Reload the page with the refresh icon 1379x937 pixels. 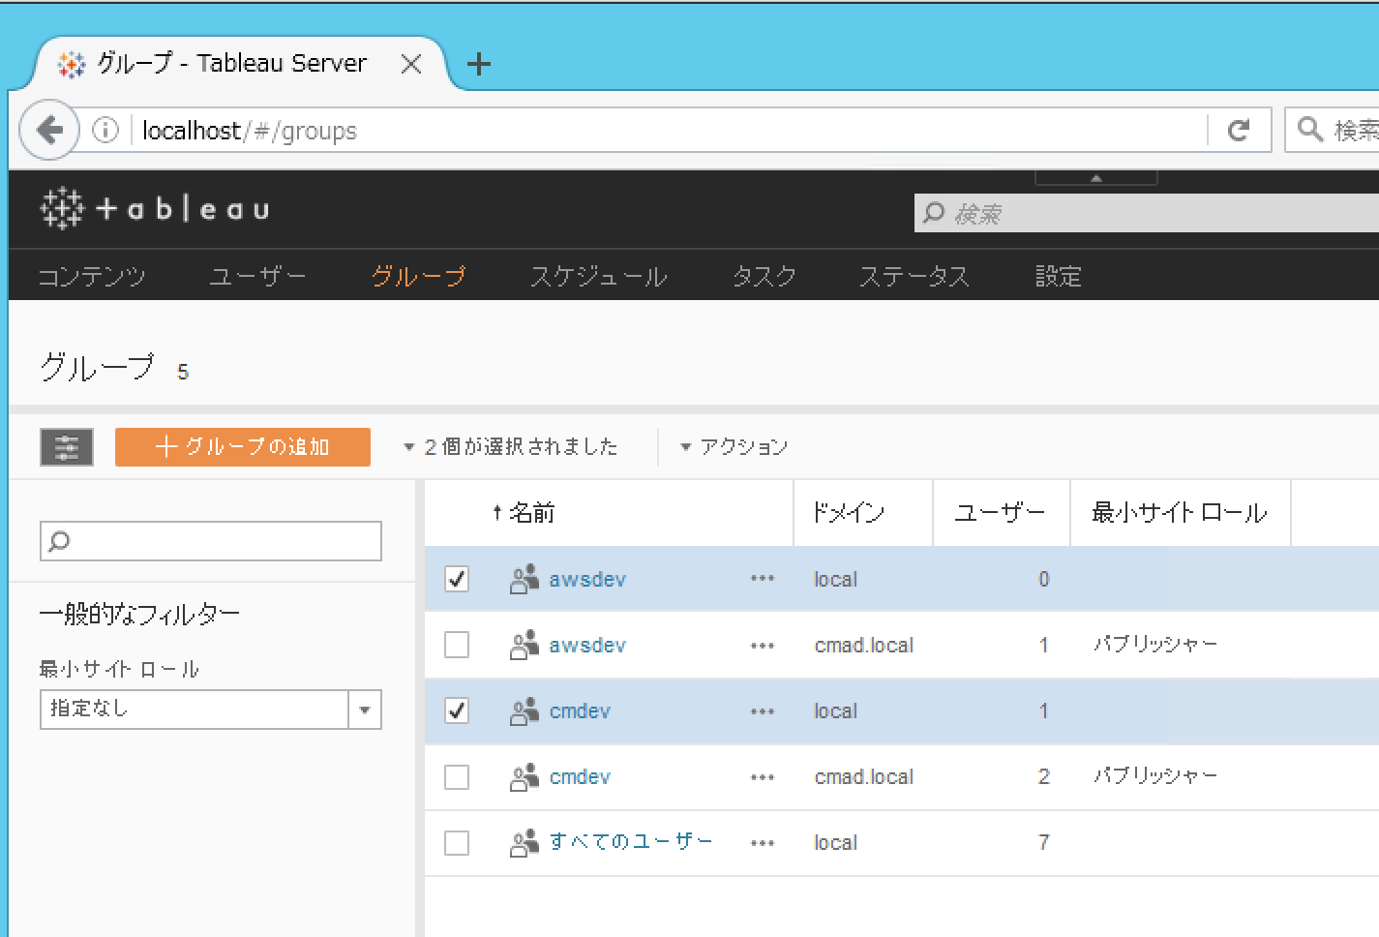(1238, 130)
